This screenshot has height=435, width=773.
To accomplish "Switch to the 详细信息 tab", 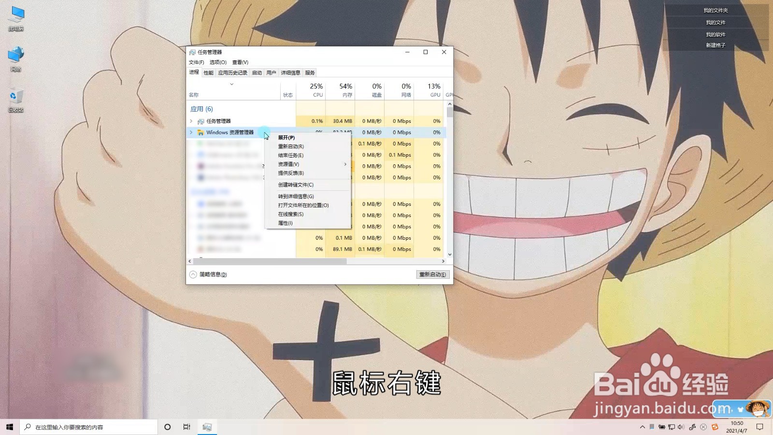I will (x=290, y=73).
